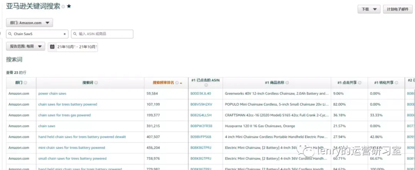
Task: Click the 21年10月 date range field
Action: tap(73, 47)
